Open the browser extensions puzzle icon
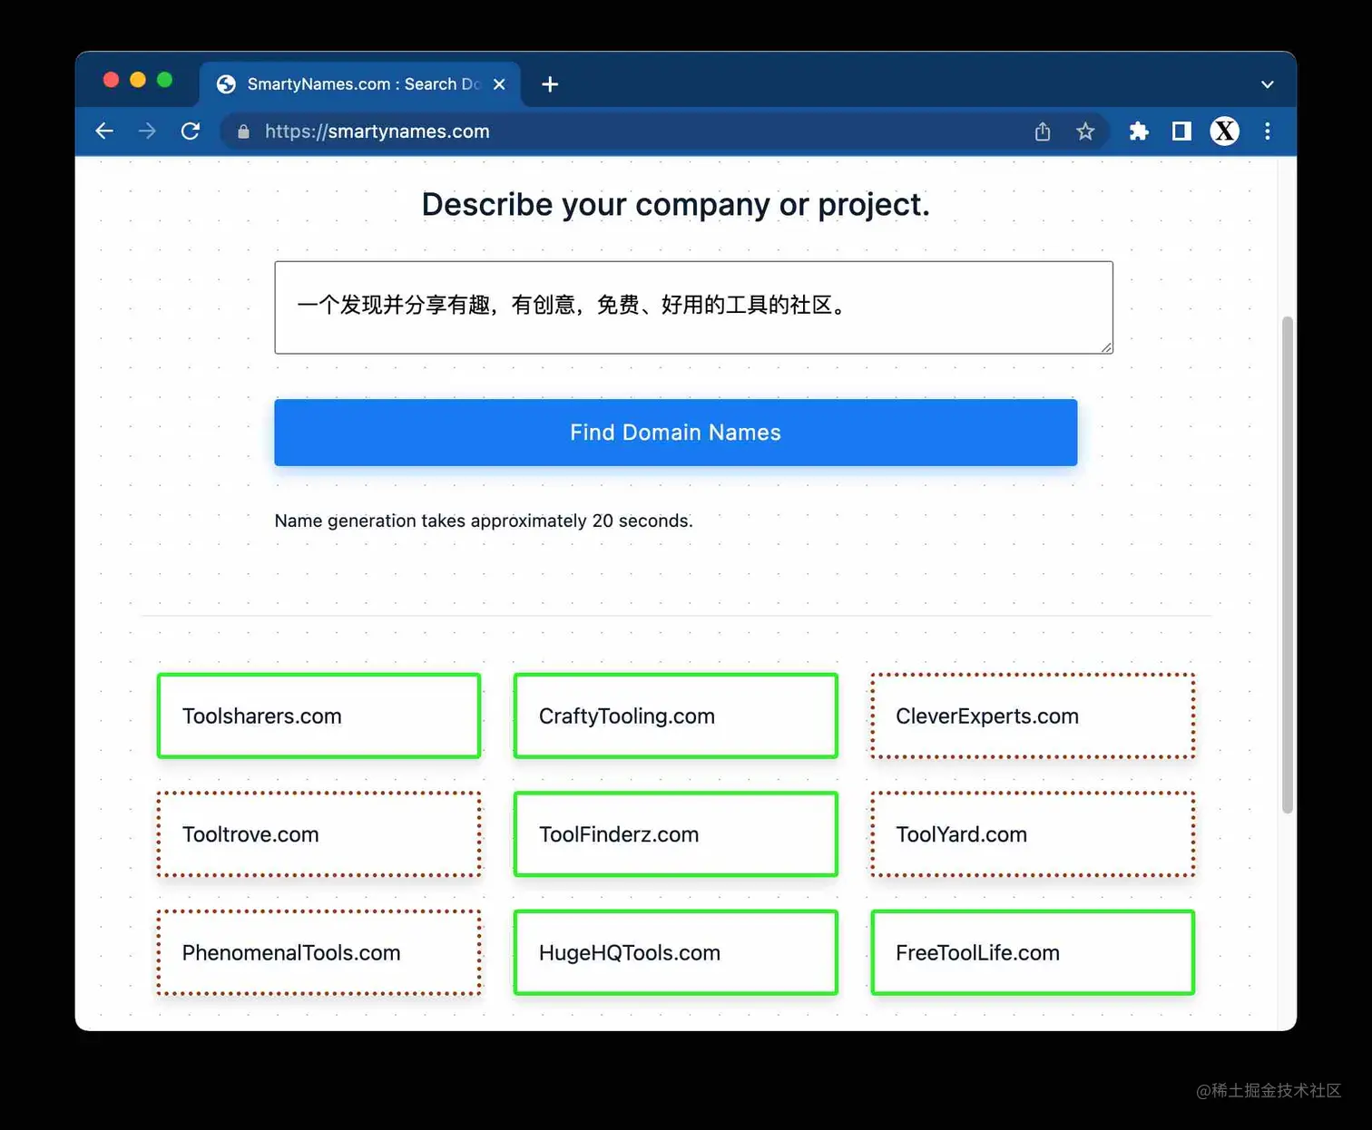Image resolution: width=1372 pixels, height=1130 pixels. click(x=1138, y=131)
